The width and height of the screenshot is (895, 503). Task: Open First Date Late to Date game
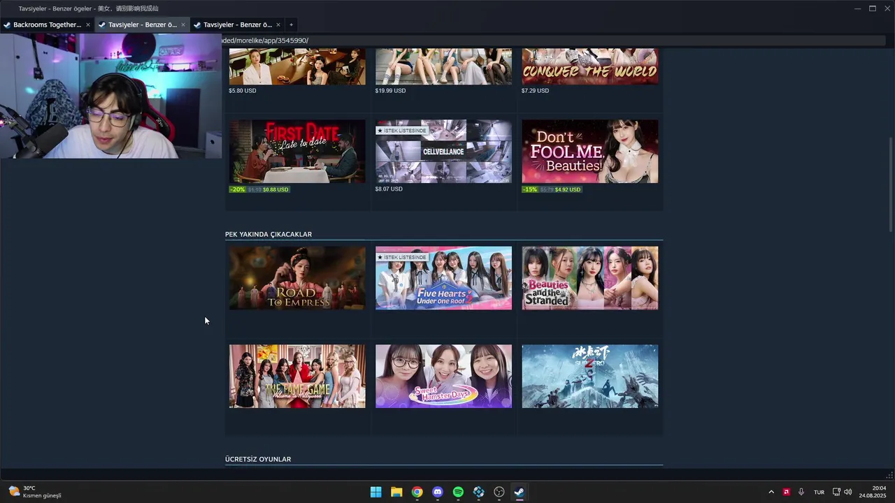(x=297, y=152)
